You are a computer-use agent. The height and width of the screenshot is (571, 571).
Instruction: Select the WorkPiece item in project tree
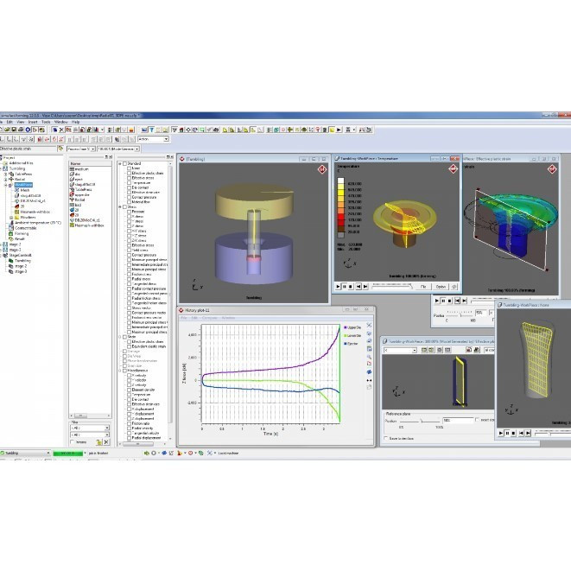tap(23, 185)
